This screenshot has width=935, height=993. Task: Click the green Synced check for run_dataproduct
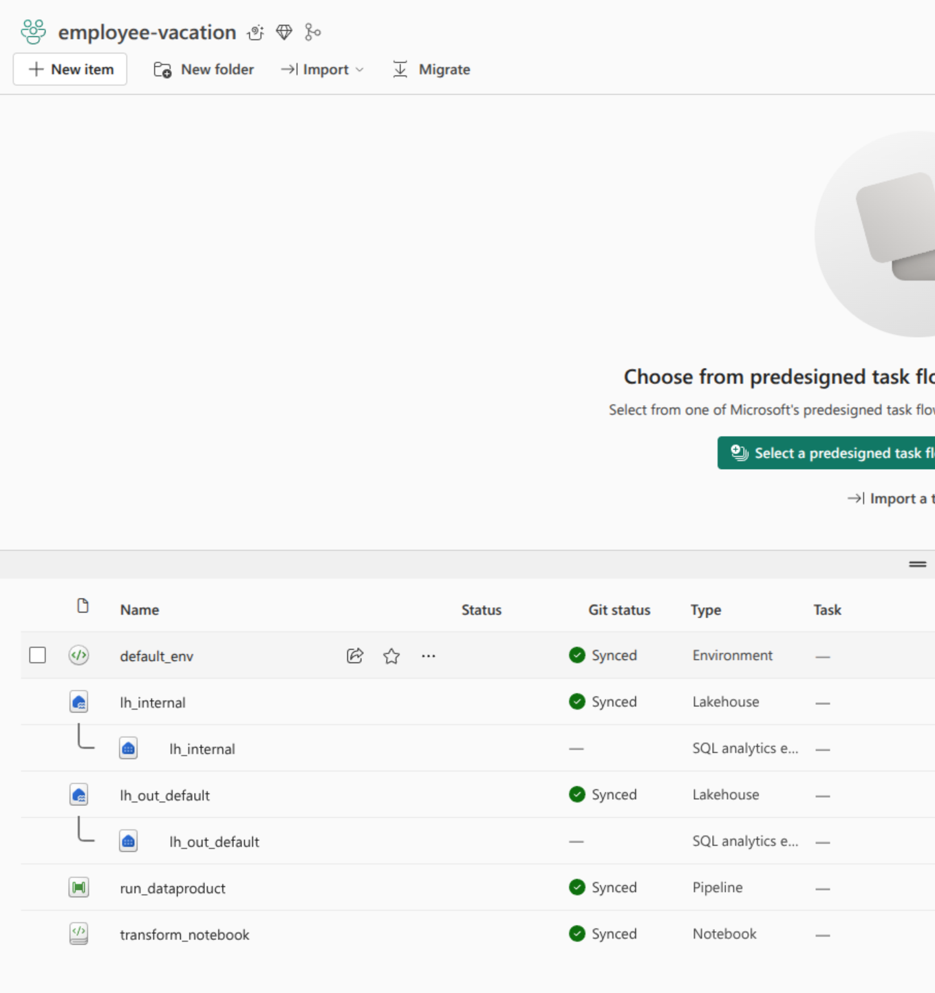pyautogui.click(x=577, y=887)
